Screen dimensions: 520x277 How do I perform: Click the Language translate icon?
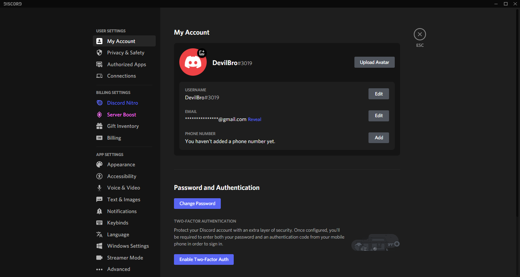pos(99,234)
